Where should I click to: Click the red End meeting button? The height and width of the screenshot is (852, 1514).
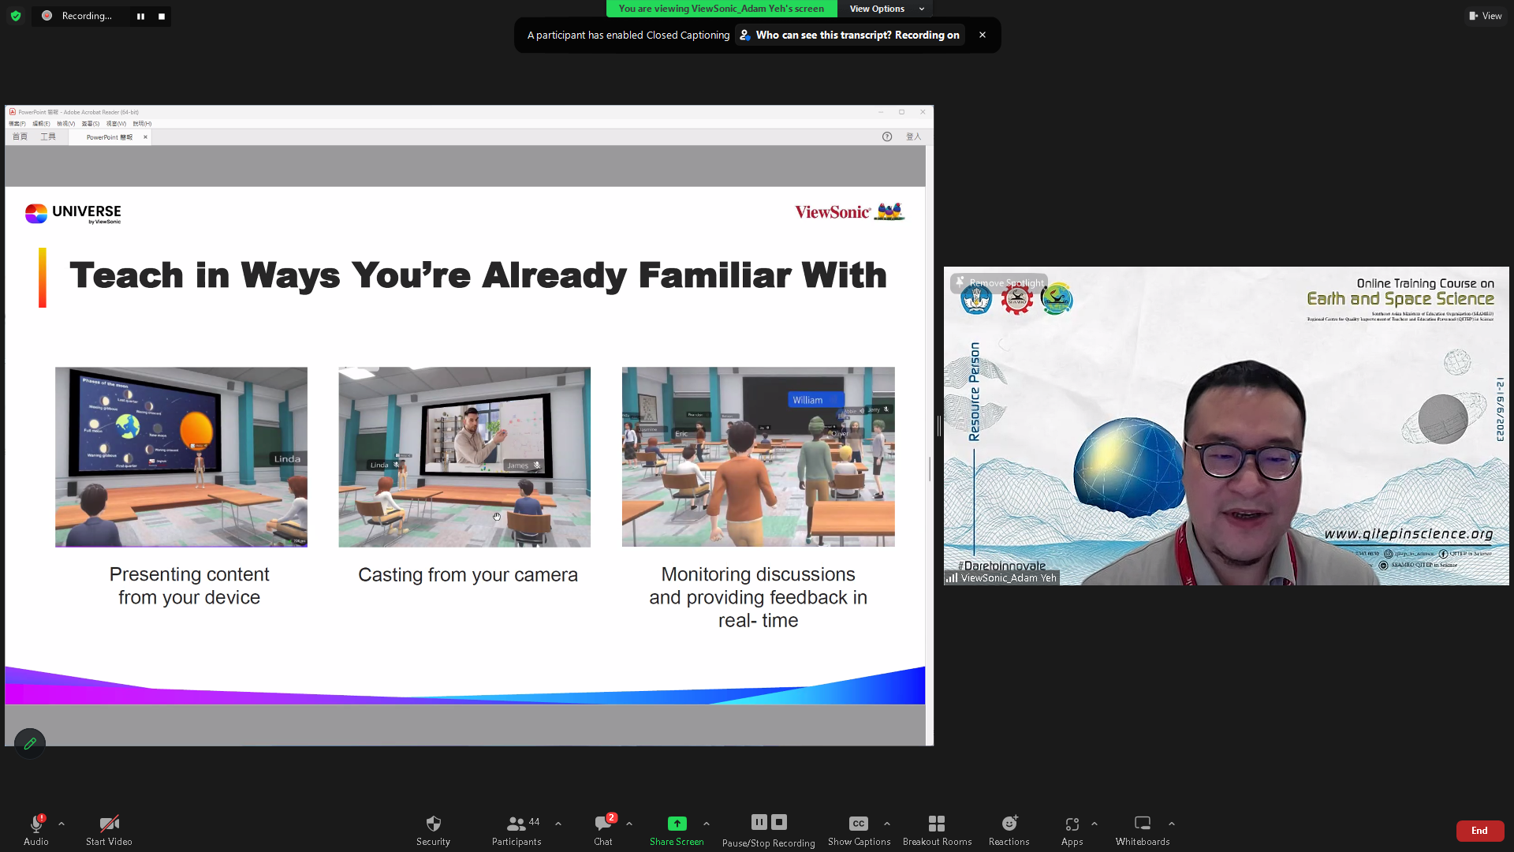(x=1479, y=830)
